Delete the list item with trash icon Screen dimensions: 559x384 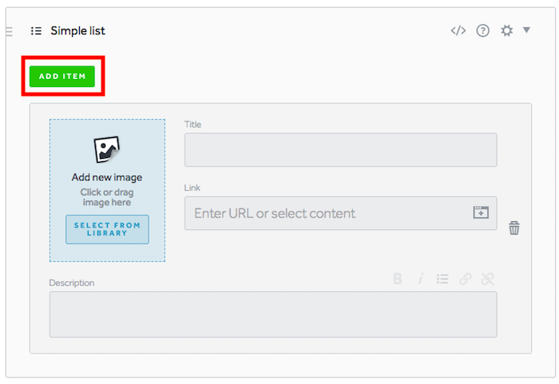click(514, 228)
